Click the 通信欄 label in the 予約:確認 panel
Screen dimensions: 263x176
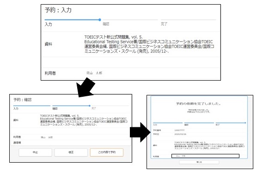pyautogui.click(x=17, y=142)
